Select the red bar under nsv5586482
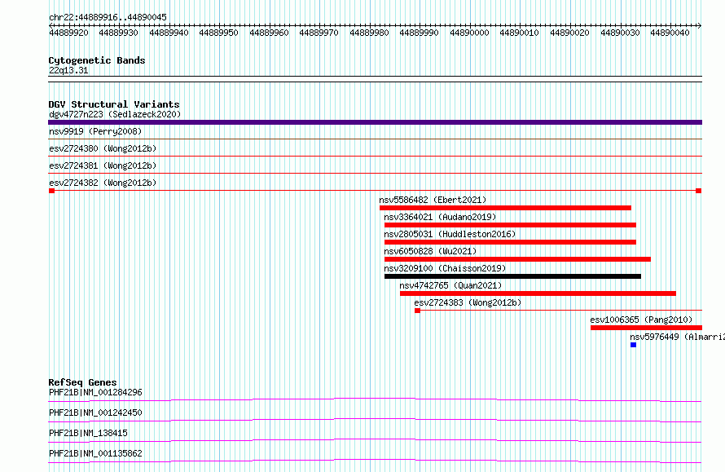This screenshot has height=472, width=725. [x=505, y=208]
